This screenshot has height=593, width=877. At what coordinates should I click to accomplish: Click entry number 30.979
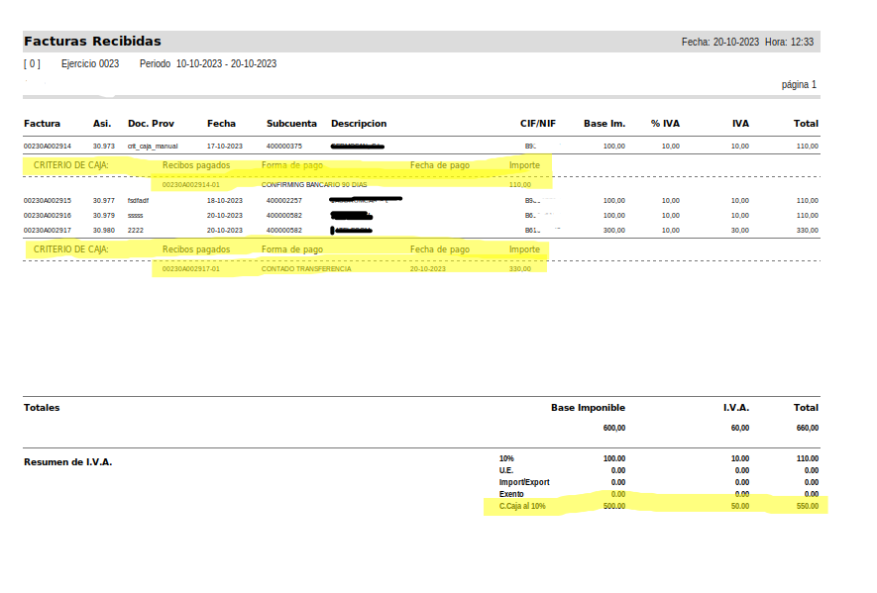pyautogui.click(x=103, y=215)
